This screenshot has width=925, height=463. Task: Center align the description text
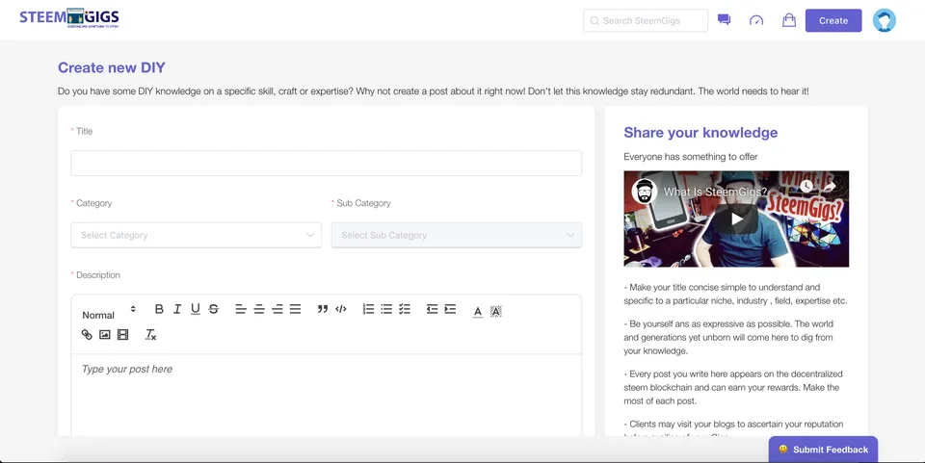(x=259, y=309)
